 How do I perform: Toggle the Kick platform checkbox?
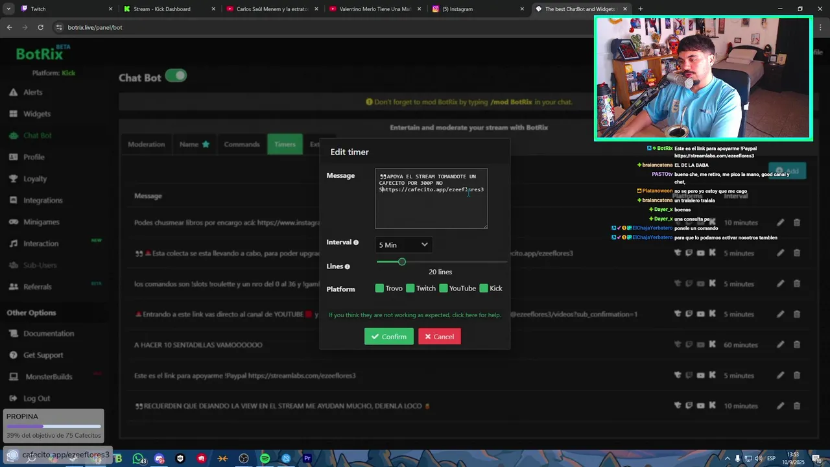[x=484, y=288]
